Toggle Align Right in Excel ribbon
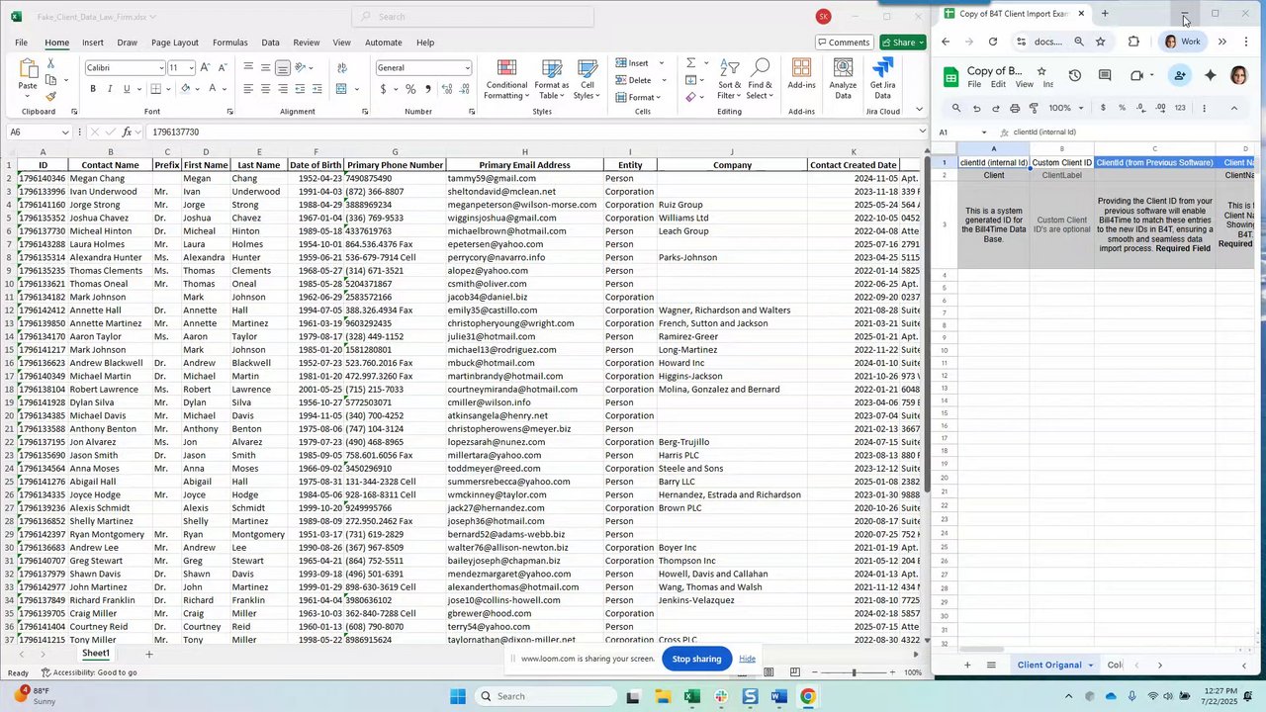The width and height of the screenshot is (1266, 712). [282, 89]
